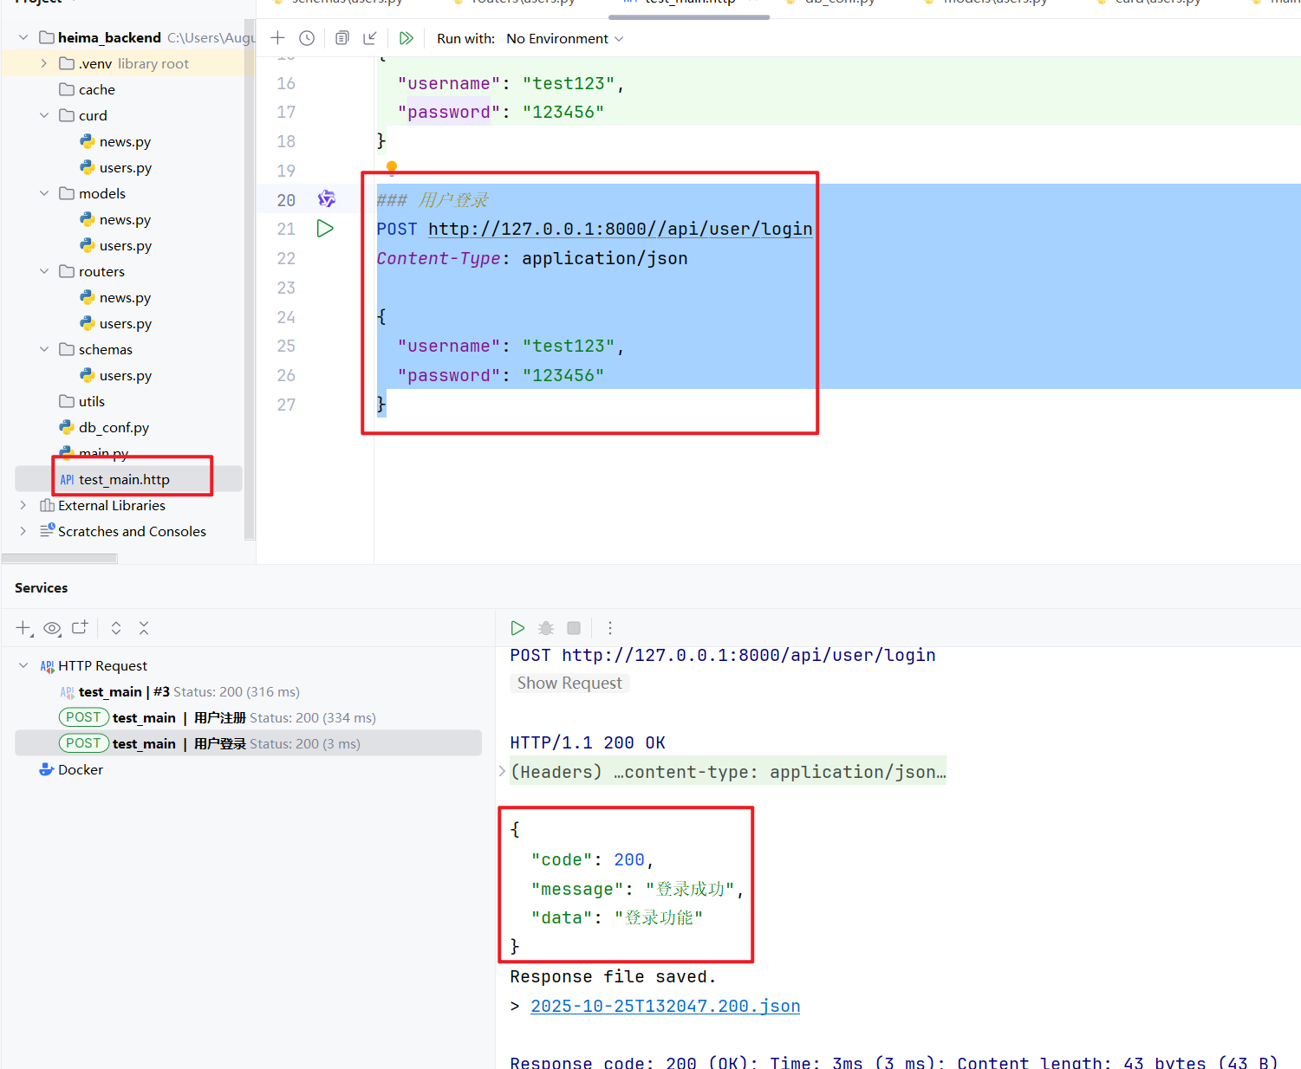The image size is (1301, 1069).
Task: Click the add request plus icon in editor toolbar
Action: click(x=277, y=38)
